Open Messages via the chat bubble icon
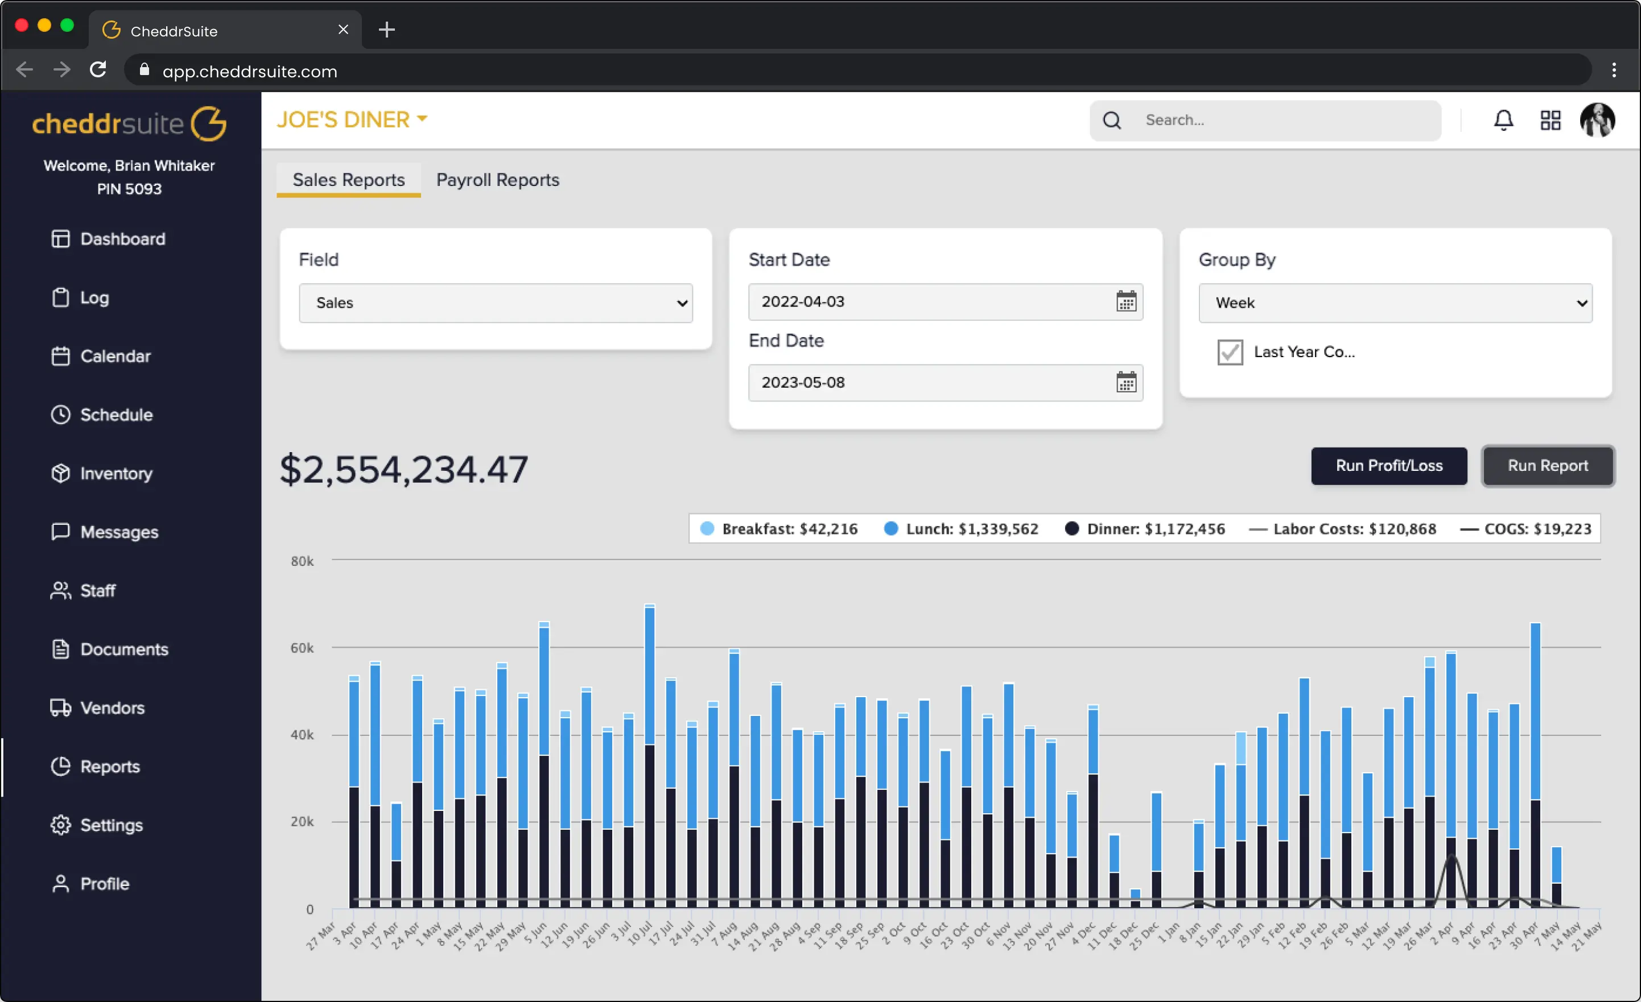The width and height of the screenshot is (1641, 1002). [61, 531]
